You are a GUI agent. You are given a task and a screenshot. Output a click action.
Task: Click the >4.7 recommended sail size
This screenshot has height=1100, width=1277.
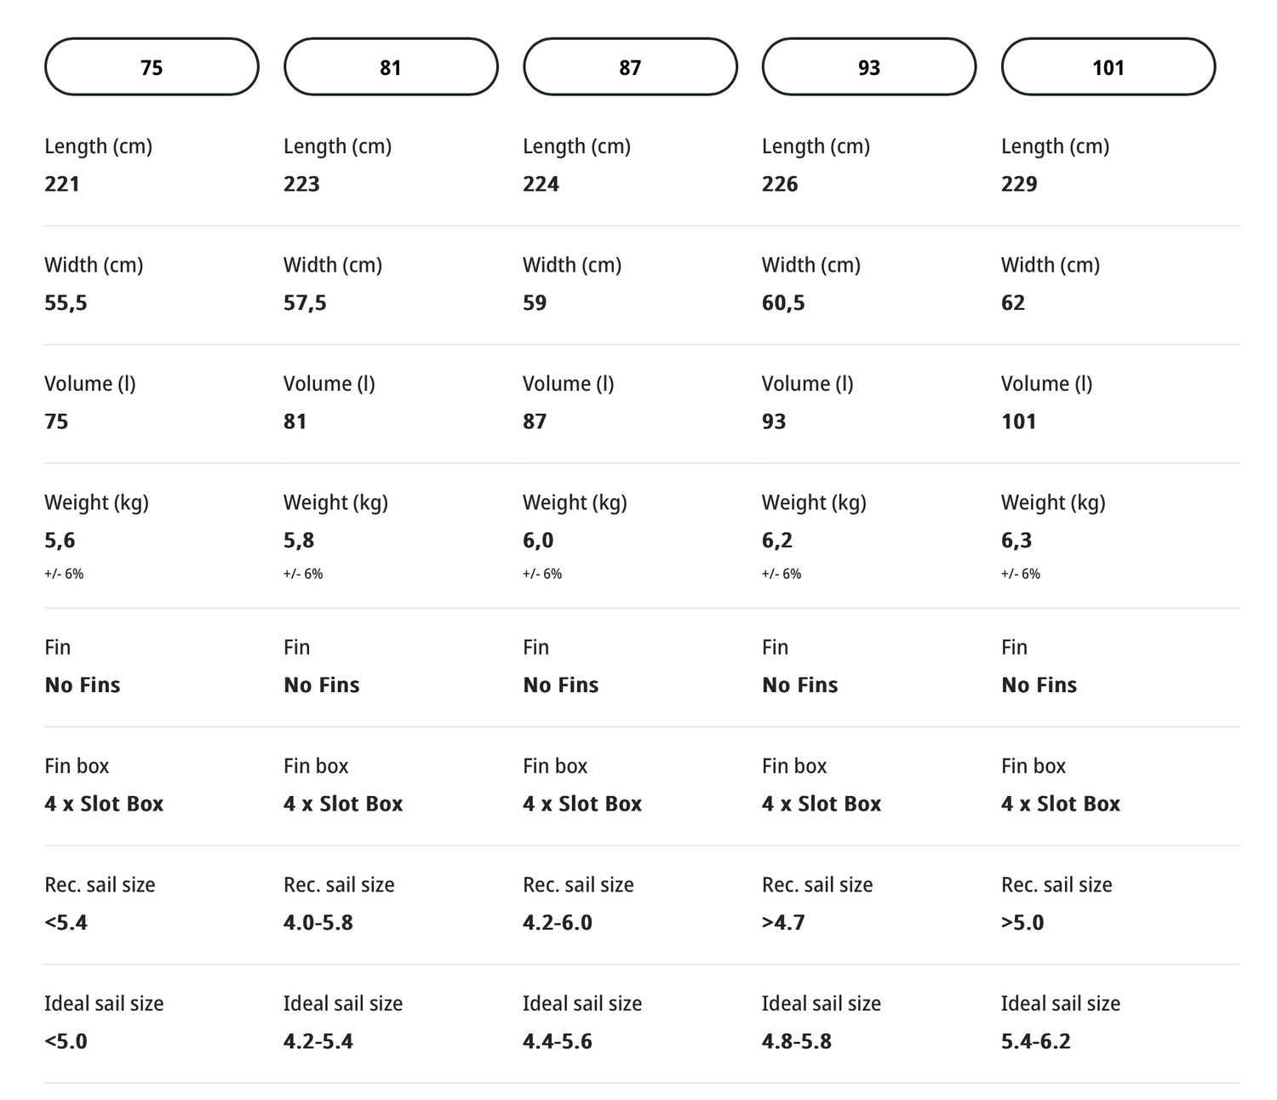[x=783, y=923]
